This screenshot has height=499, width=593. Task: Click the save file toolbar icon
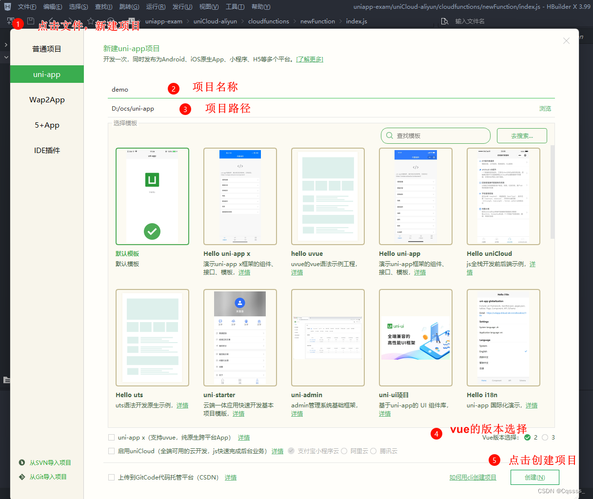coord(31,21)
